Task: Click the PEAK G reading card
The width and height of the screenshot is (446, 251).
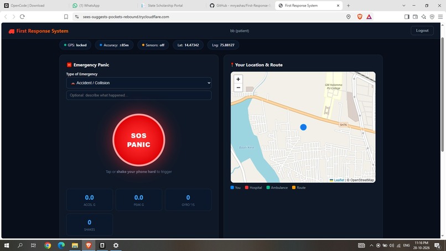Action: [x=139, y=199]
